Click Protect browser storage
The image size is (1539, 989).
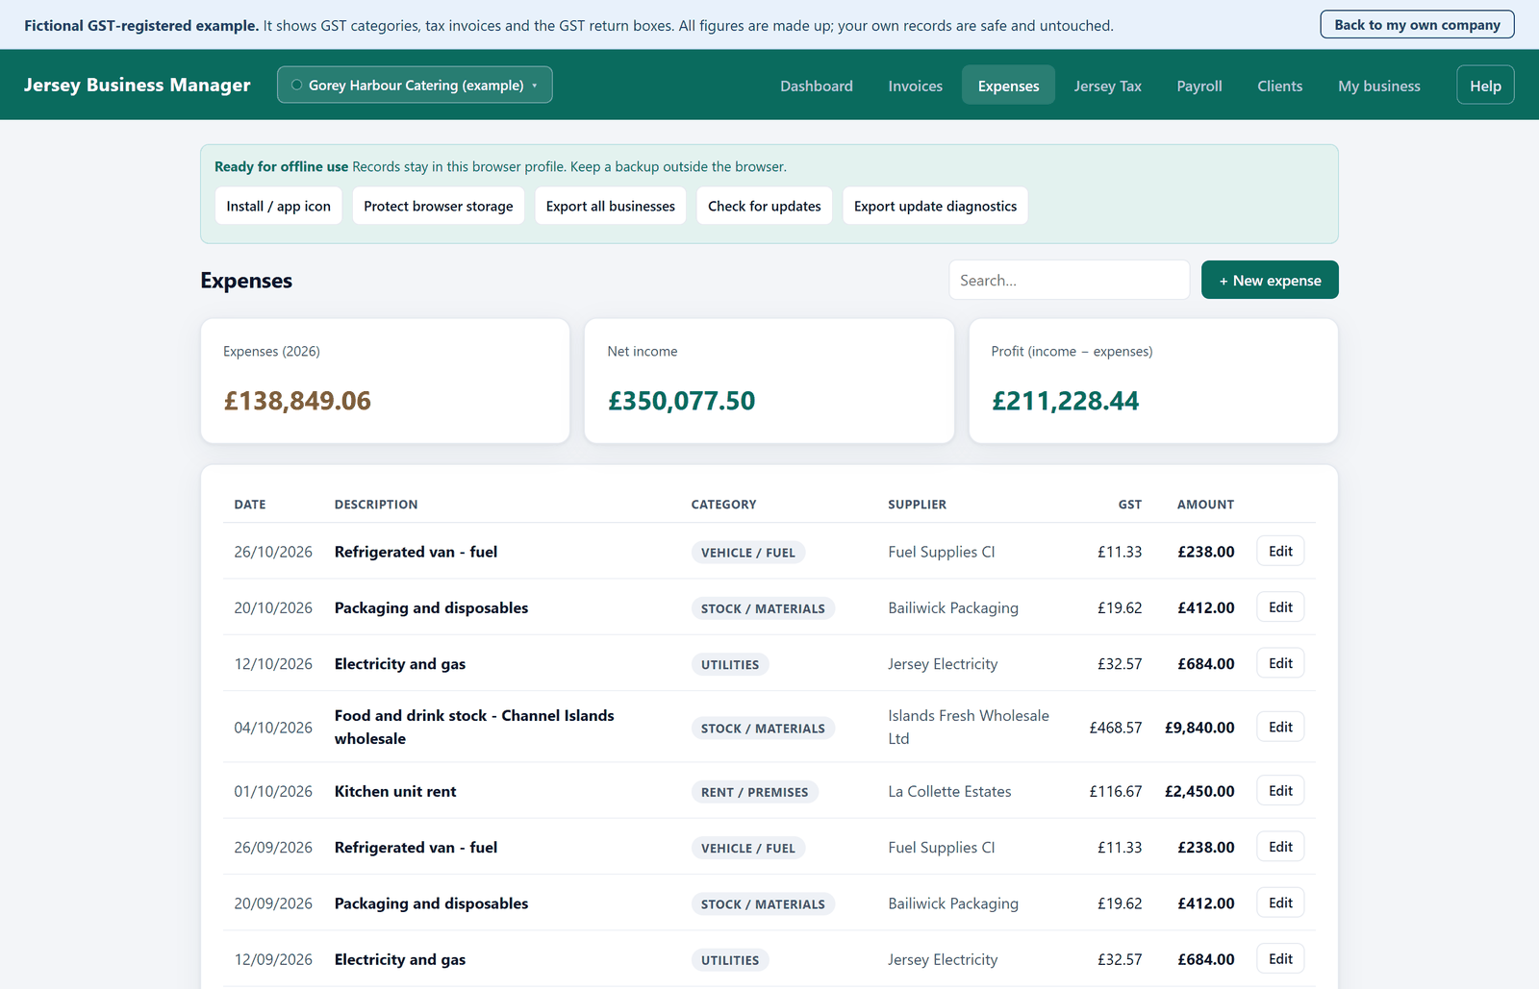(x=438, y=206)
